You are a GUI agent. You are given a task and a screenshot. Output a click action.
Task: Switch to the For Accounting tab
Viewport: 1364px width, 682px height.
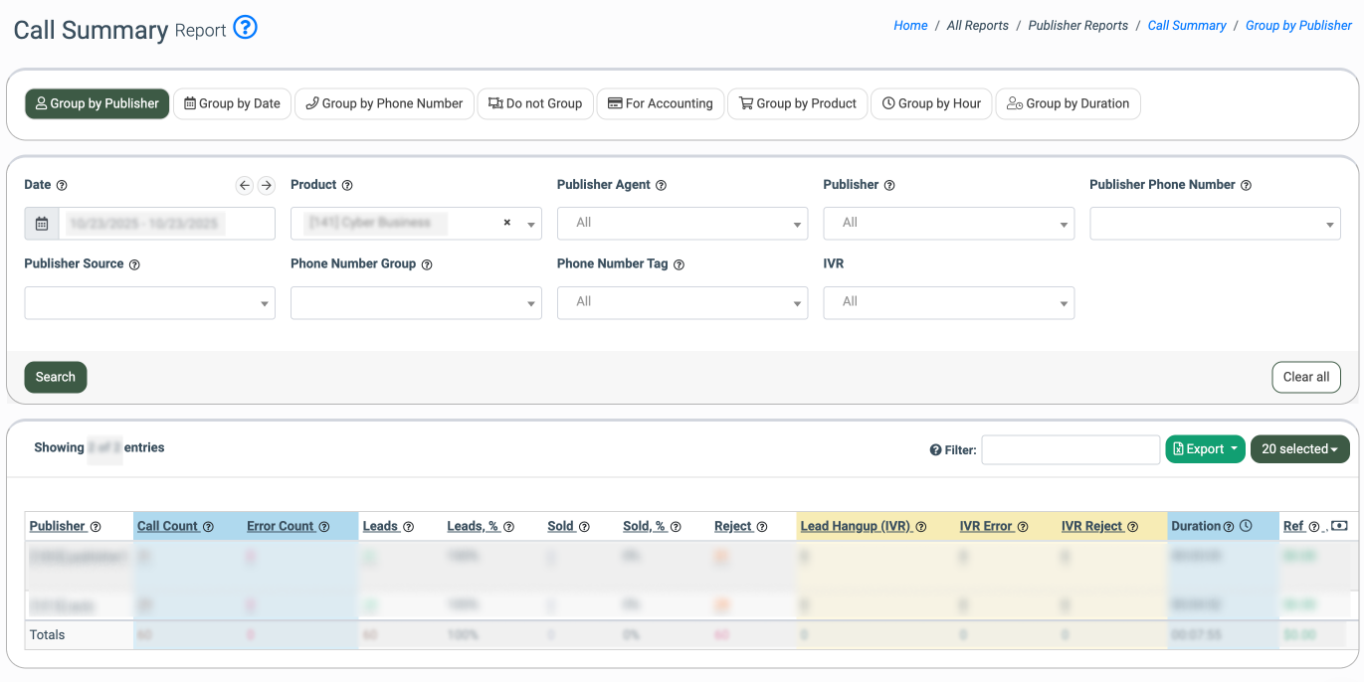(x=660, y=103)
